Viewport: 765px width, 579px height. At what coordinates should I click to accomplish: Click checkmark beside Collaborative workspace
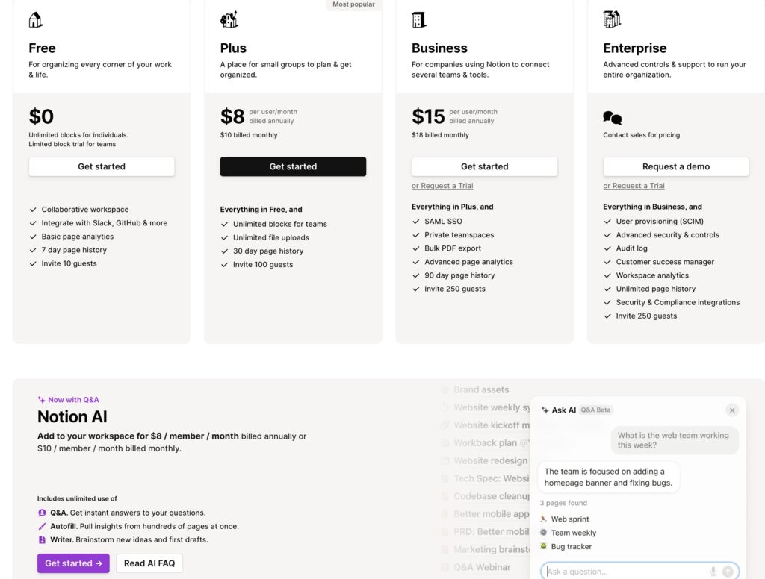pyautogui.click(x=33, y=210)
